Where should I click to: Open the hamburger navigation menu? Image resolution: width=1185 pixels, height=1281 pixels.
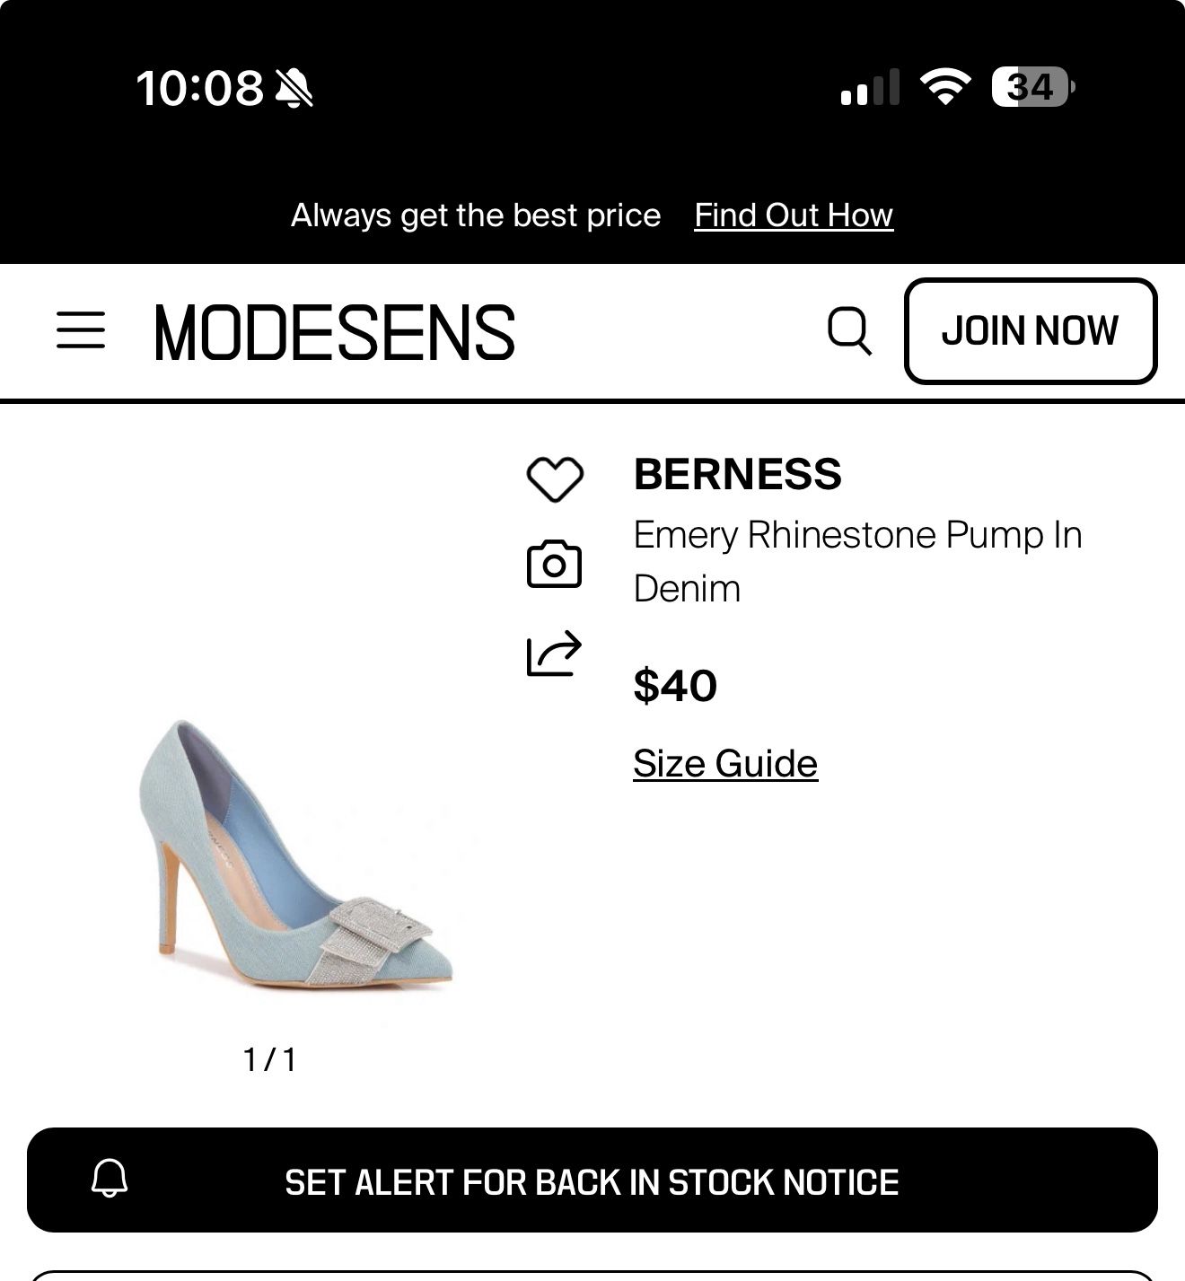click(x=80, y=329)
